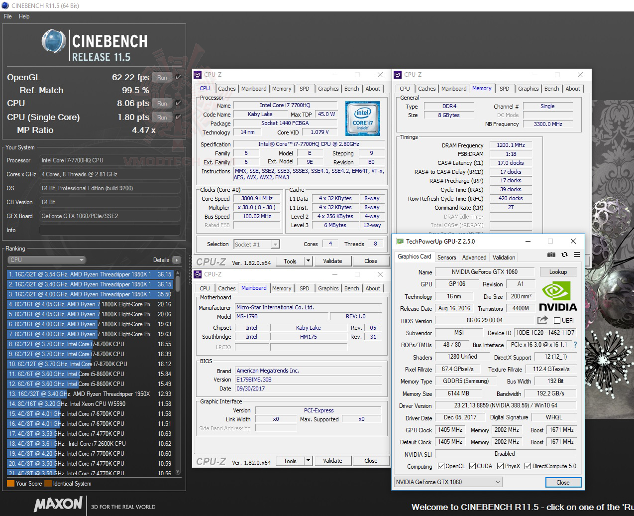Open the GPU-Z hamburger menu icon
This screenshot has height=516, width=634.
[577, 255]
